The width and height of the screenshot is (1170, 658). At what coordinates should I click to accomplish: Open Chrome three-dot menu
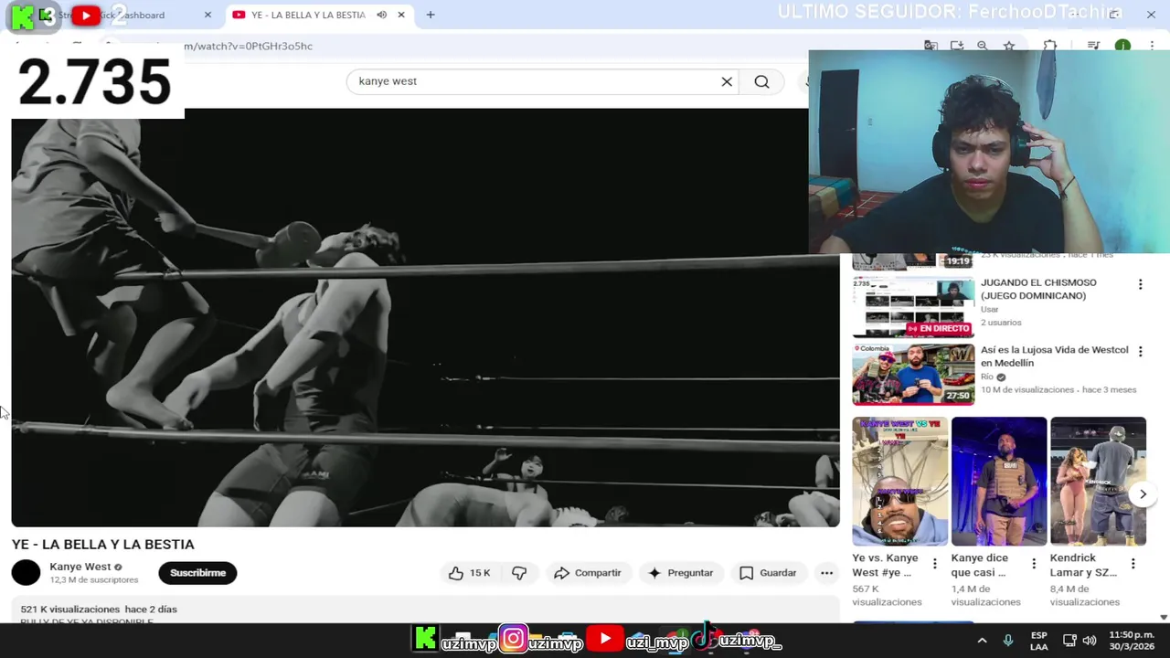[1154, 46]
